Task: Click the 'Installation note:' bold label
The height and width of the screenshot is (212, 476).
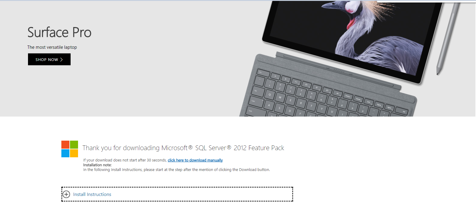Action: tap(97, 165)
